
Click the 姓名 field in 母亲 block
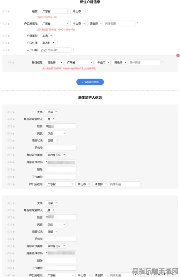pos(61,217)
